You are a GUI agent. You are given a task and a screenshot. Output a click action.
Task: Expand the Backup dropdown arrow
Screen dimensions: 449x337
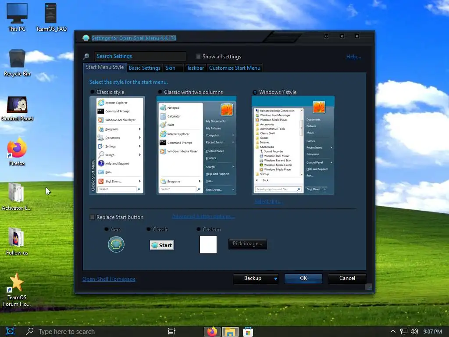275,279
